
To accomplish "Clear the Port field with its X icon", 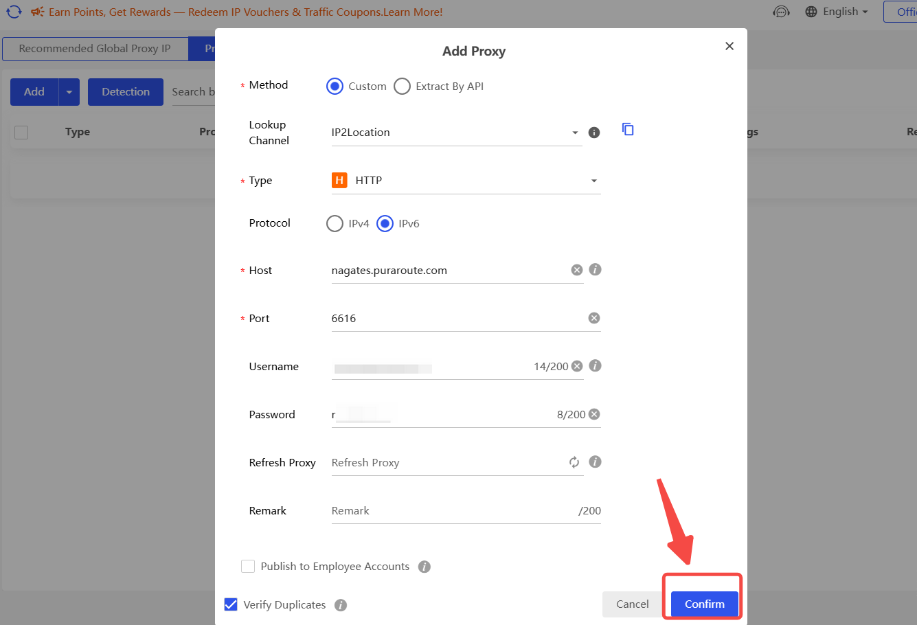I will click(594, 318).
